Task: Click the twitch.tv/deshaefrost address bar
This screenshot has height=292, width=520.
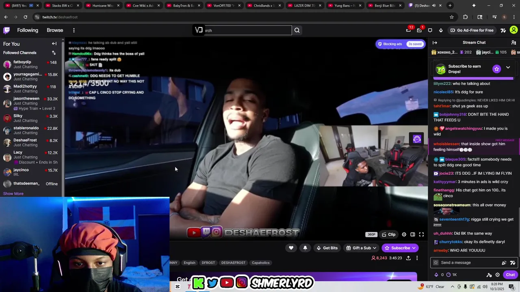Action: coord(60,17)
